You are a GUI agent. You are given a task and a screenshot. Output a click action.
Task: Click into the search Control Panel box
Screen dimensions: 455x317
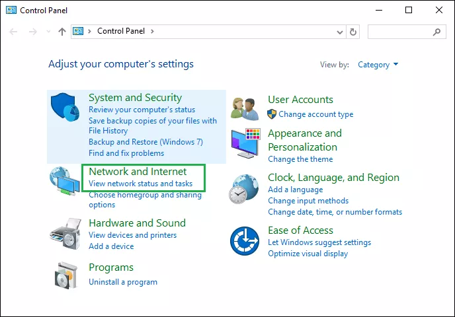pos(407,32)
